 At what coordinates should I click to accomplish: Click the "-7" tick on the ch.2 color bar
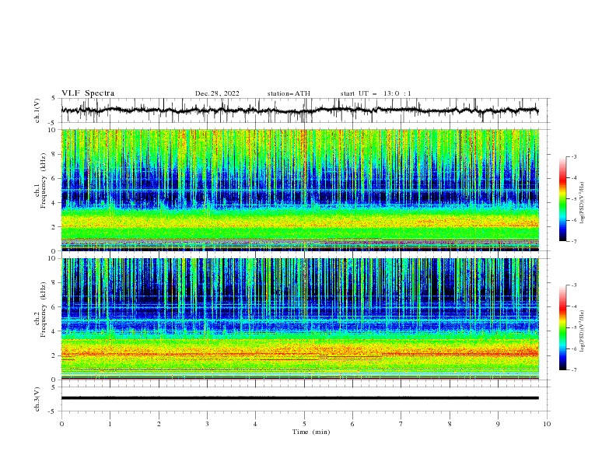[x=573, y=369]
